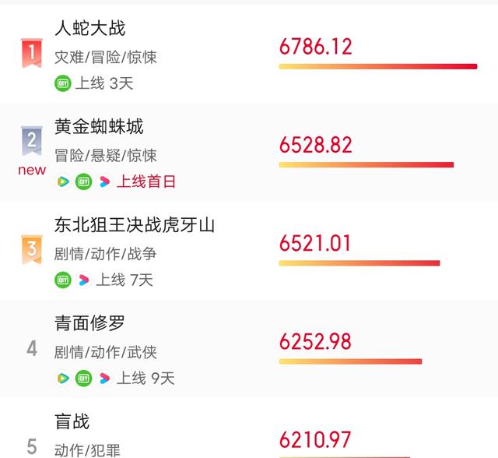Click the Tencent Video icon under 黄金蜘蛛城
The width and height of the screenshot is (498, 458).
63,181
